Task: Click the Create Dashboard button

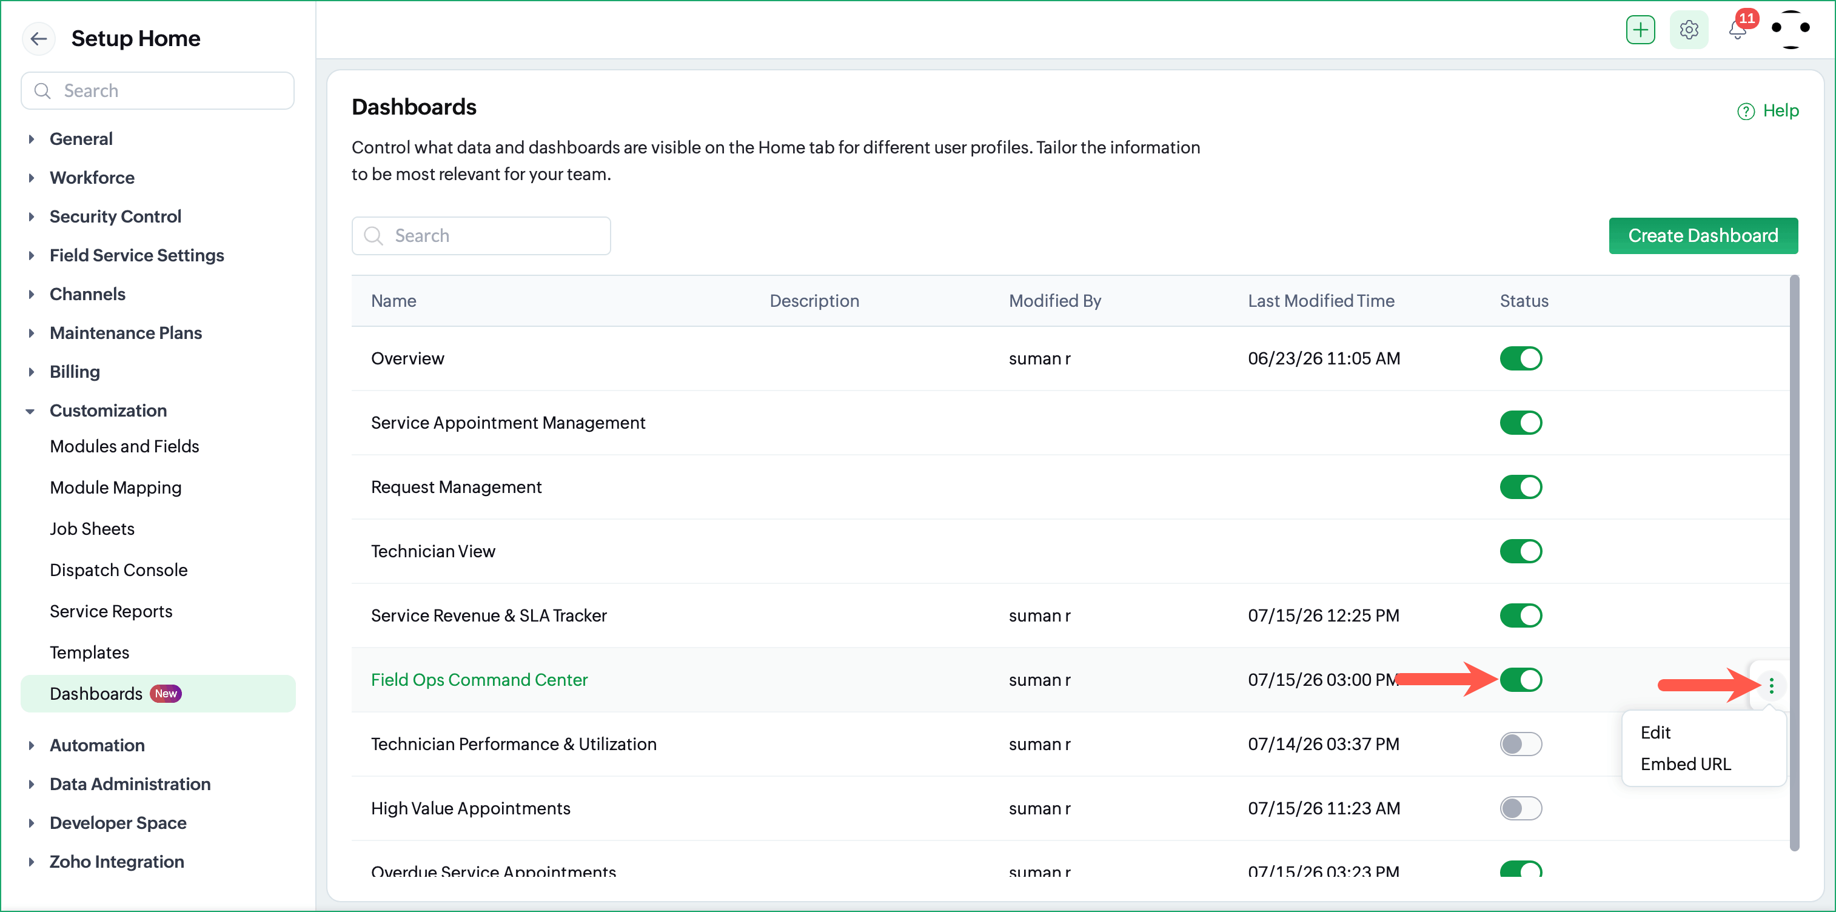Action: coord(1703,235)
